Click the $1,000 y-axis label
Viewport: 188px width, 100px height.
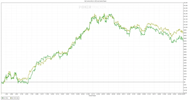pyautogui.click(x=186, y=27)
